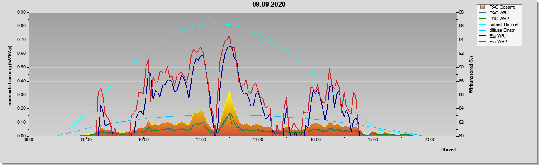Click the cyan clear-sky curve peak

214,24
